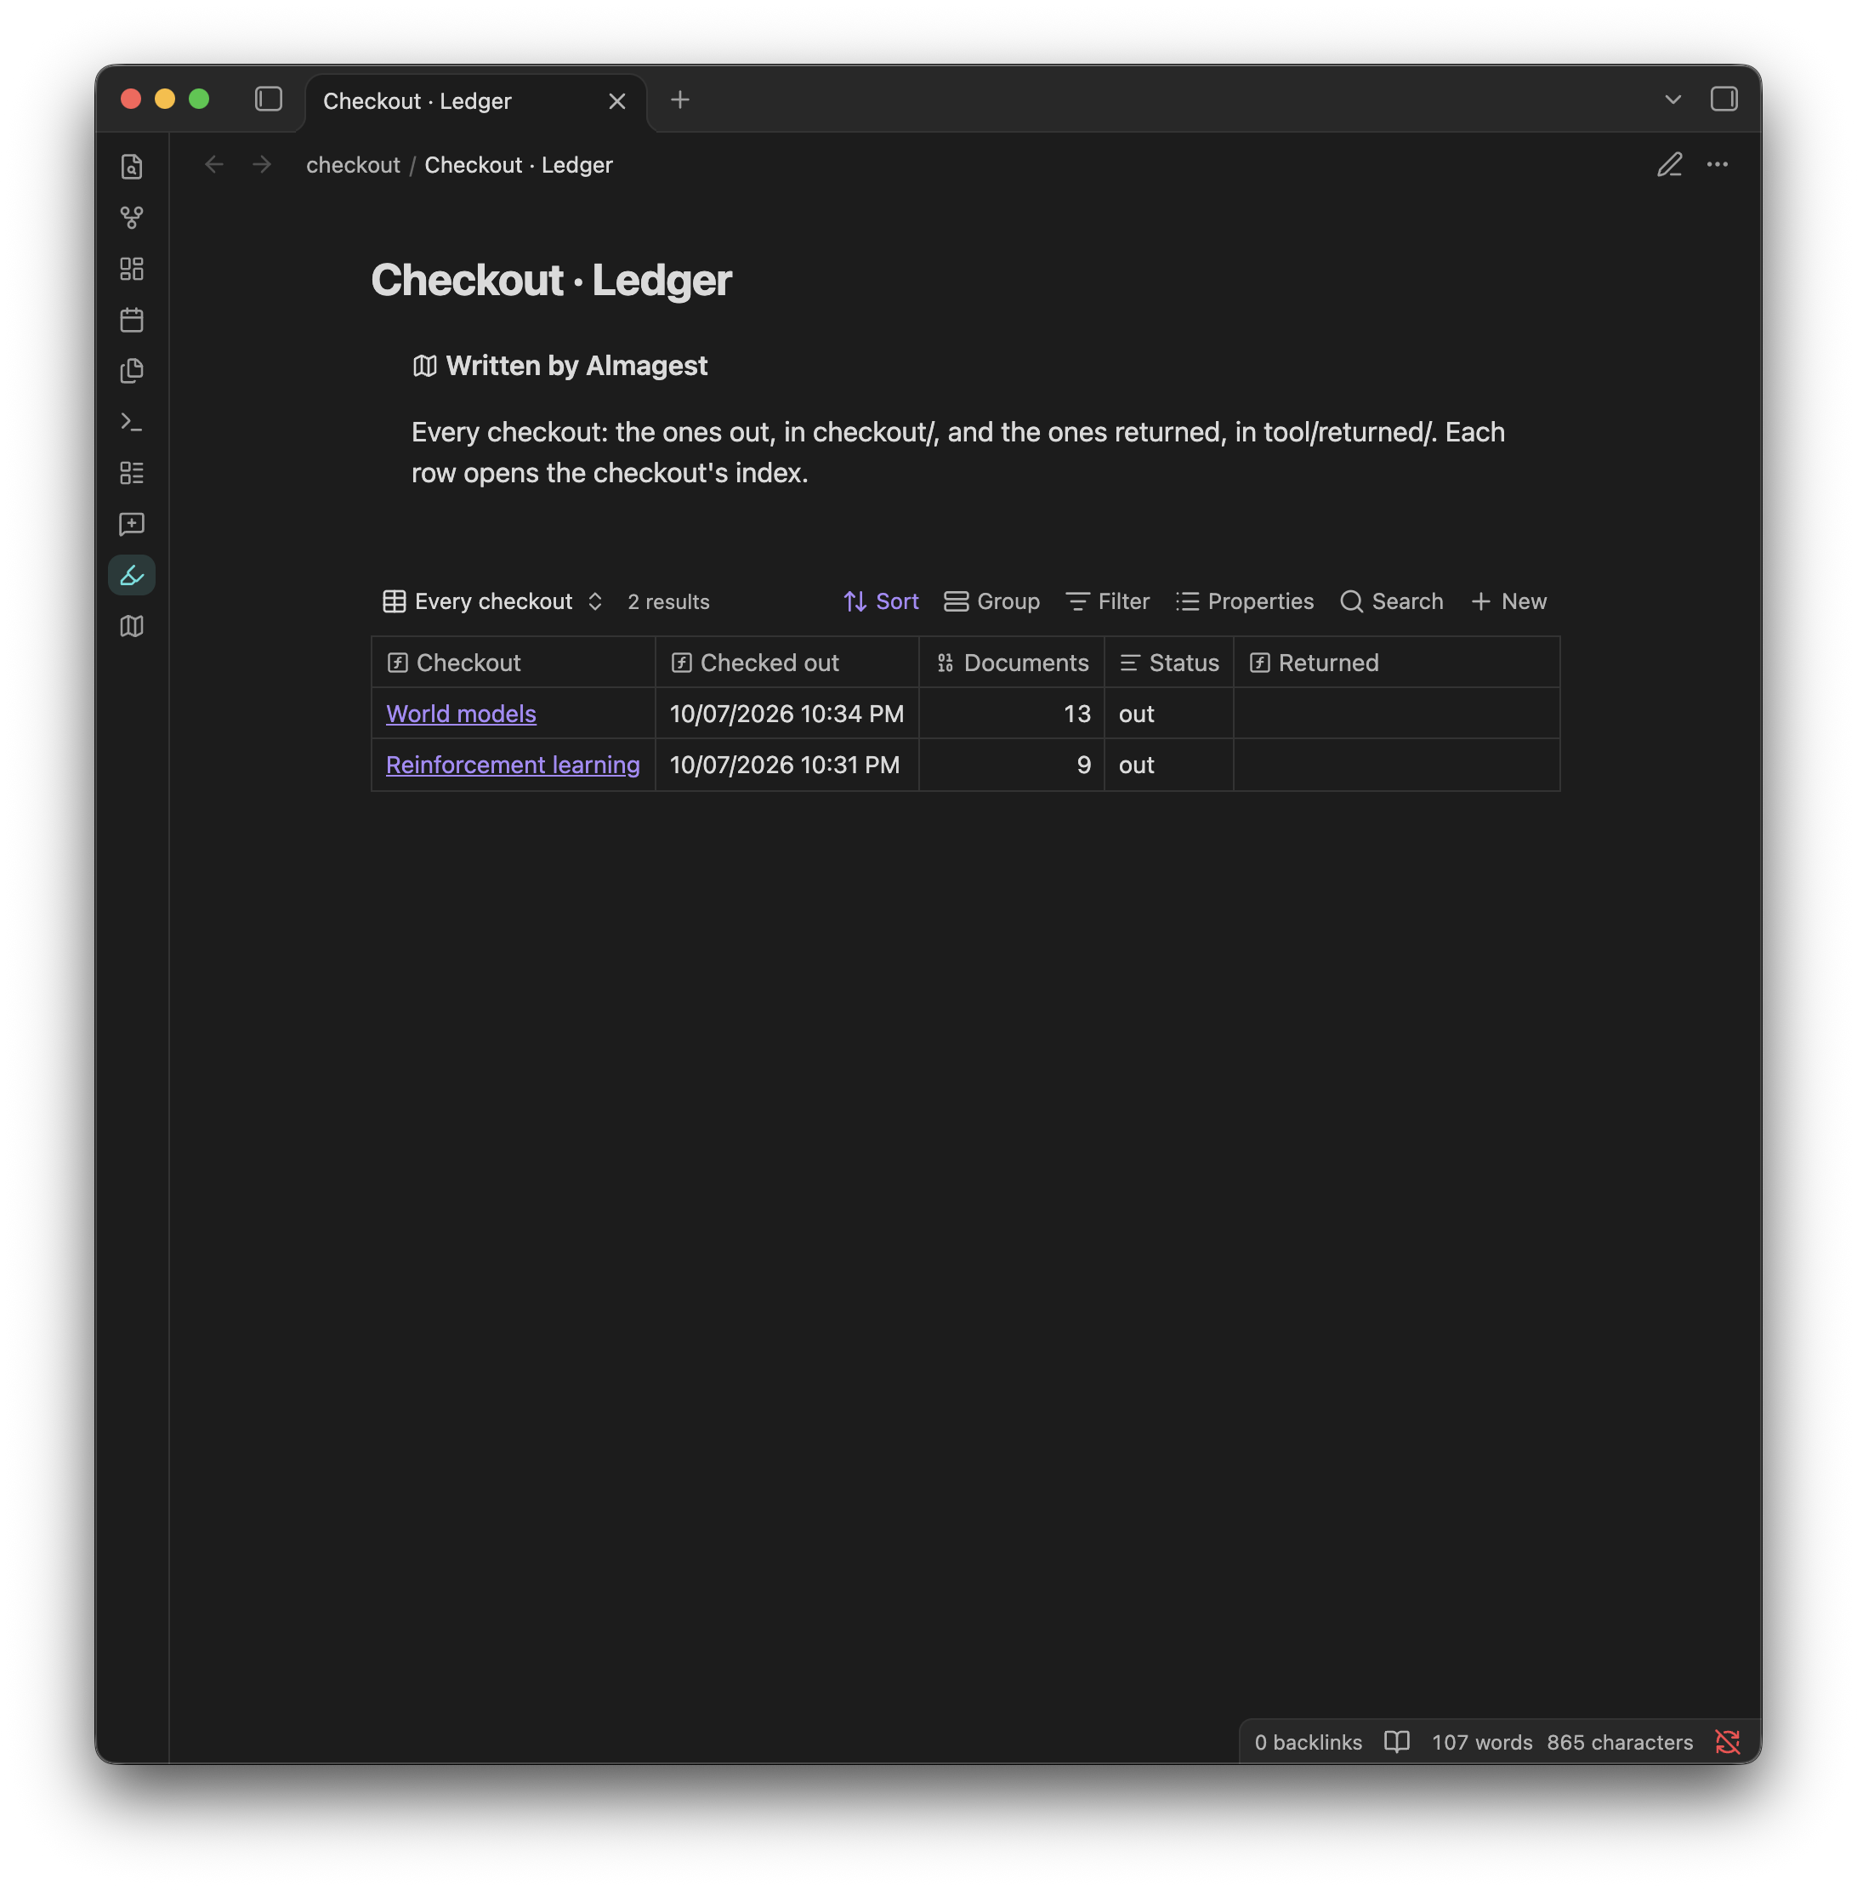Click the highlighted pen-signature ribbon icon
1857x1890 pixels.
tap(132, 576)
